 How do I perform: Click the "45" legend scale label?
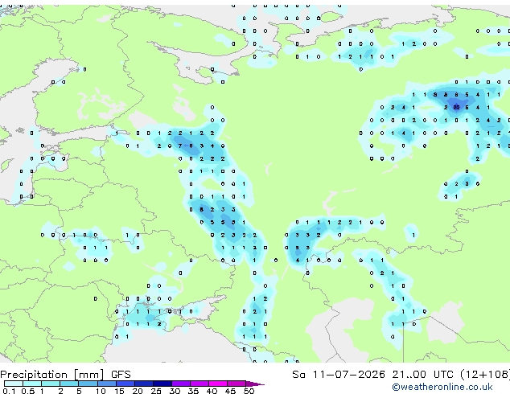tap(231, 391)
